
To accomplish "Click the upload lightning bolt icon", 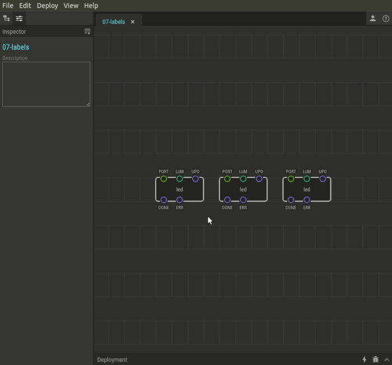I will (365, 359).
